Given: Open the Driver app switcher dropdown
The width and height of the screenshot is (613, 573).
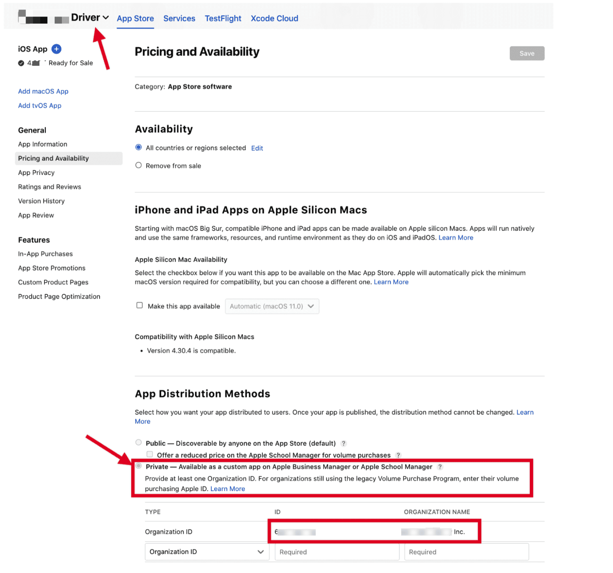Looking at the screenshot, I should 90,17.
